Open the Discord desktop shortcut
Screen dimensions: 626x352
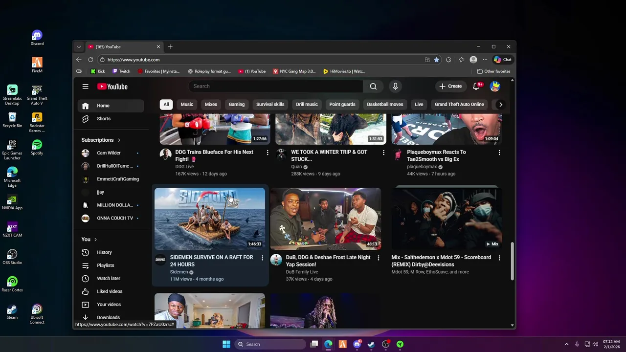pos(37,38)
